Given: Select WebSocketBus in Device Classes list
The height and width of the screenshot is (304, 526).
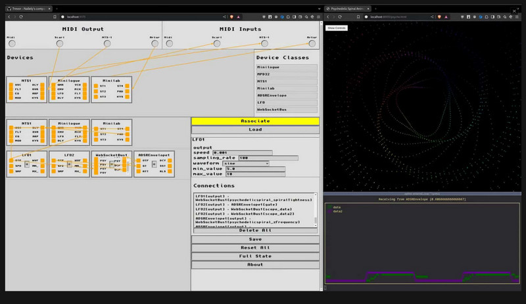Looking at the screenshot, I should point(287,110).
